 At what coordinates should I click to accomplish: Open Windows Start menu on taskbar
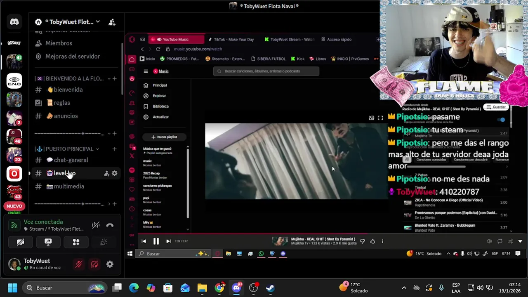[12, 288]
